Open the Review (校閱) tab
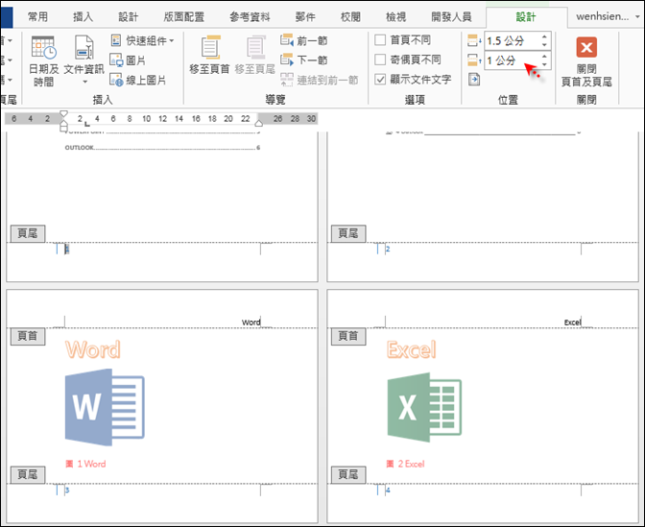This screenshot has width=645, height=527. pyautogui.click(x=350, y=17)
